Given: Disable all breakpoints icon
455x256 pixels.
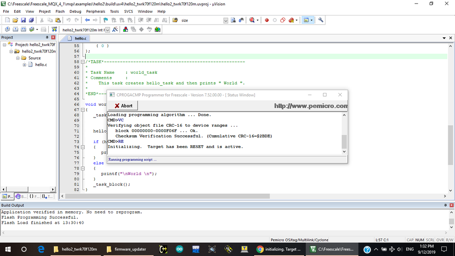Looking at the screenshot, I should click(x=283, y=20).
